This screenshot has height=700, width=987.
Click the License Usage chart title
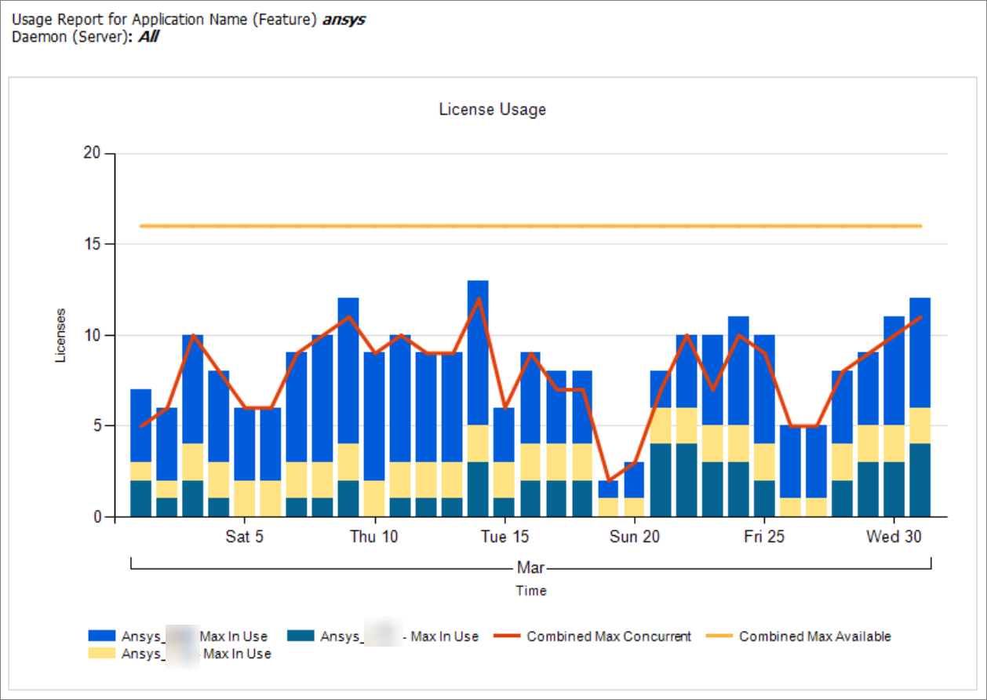point(492,110)
